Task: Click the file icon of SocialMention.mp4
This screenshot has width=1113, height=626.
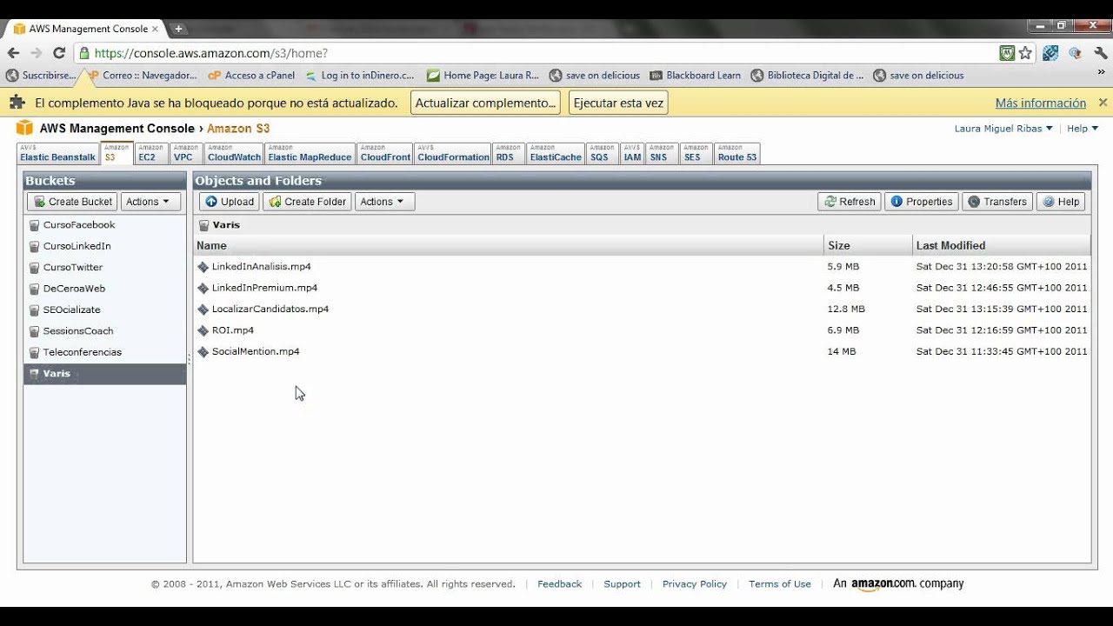Action: coord(203,352)
